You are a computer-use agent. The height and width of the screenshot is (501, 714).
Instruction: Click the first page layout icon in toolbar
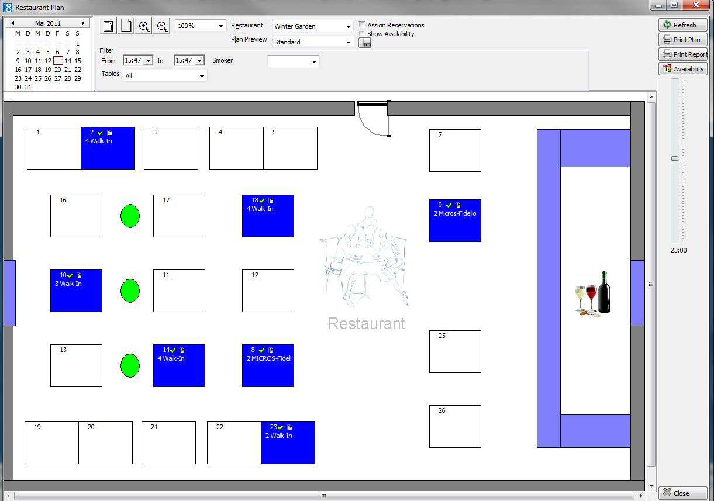pos(108,26)
